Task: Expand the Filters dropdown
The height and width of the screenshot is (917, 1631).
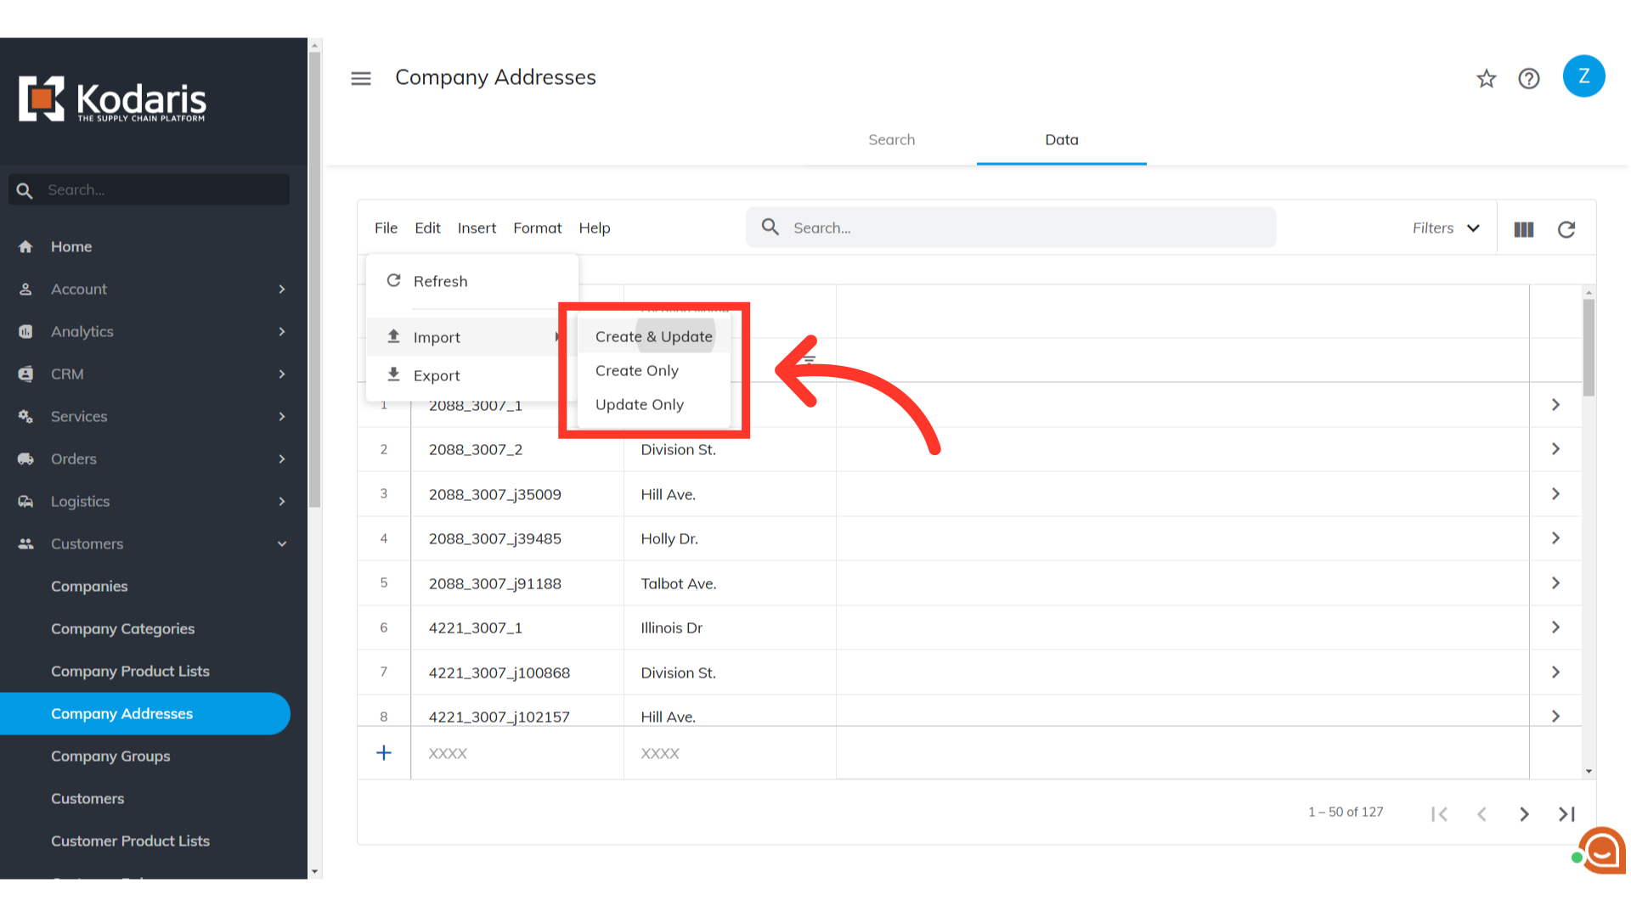Action: click(1446, 228)
